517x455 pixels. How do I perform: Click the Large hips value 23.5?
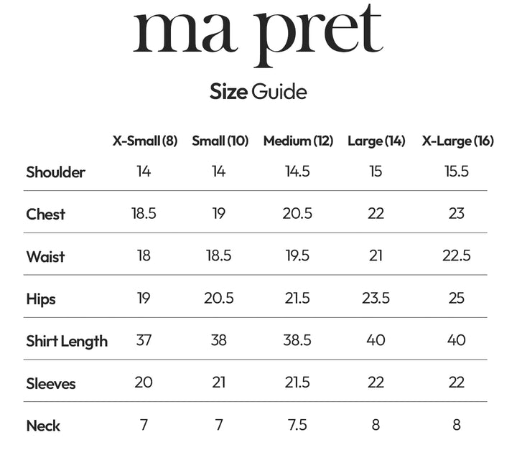click(x=376, y=298)
